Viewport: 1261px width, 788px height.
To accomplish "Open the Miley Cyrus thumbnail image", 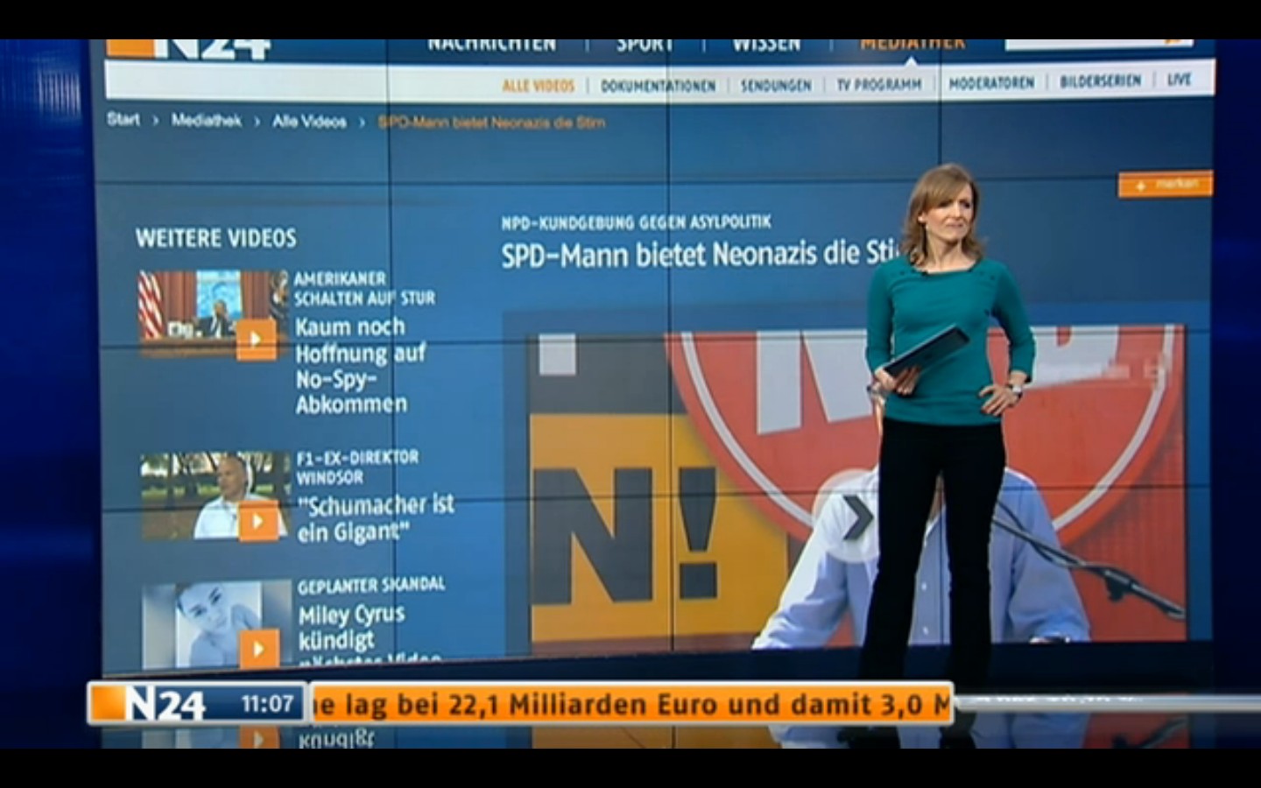I will pyautogui.click(x=216, y=625).
